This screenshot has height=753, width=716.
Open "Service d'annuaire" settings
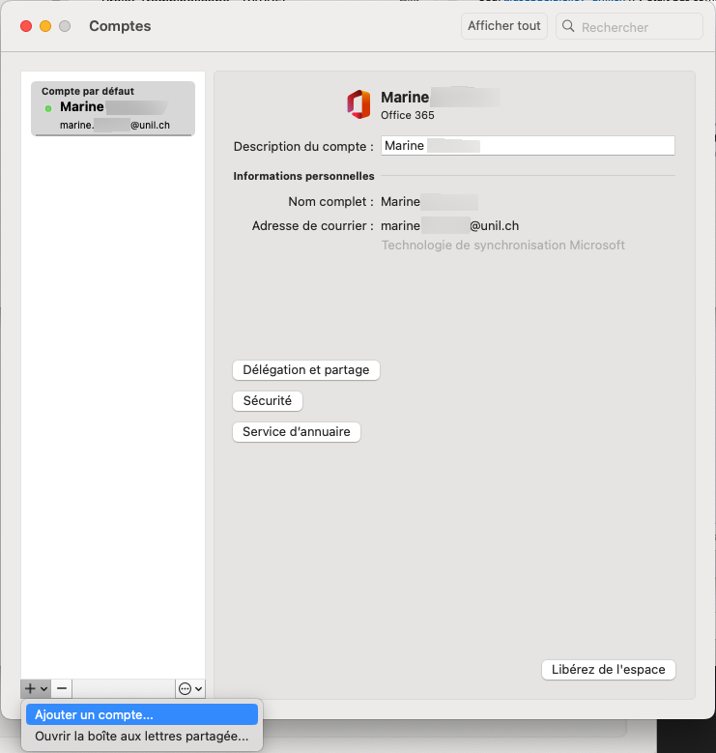[x=296, y=432]
